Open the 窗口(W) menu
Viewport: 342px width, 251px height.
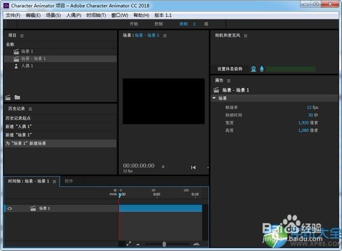click(x=120, y=15)
